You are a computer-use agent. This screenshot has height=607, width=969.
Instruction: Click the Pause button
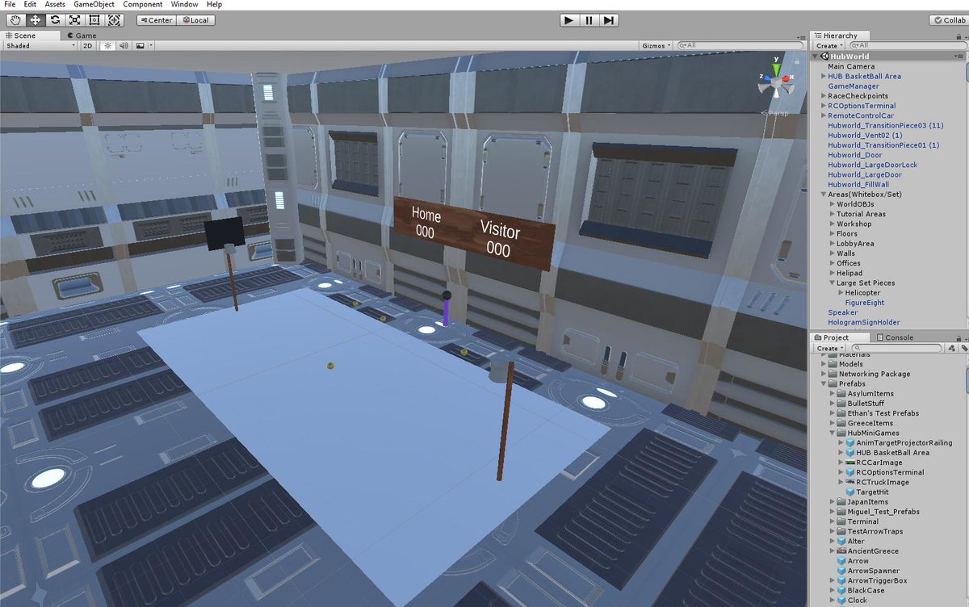pyautogui.click(x=589, y=20)
